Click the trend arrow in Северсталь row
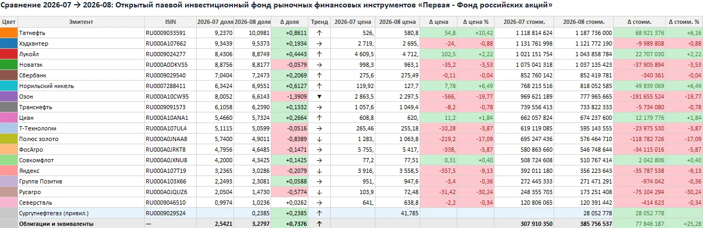Screen dimensions: 703x228 (x=319, y=202)
